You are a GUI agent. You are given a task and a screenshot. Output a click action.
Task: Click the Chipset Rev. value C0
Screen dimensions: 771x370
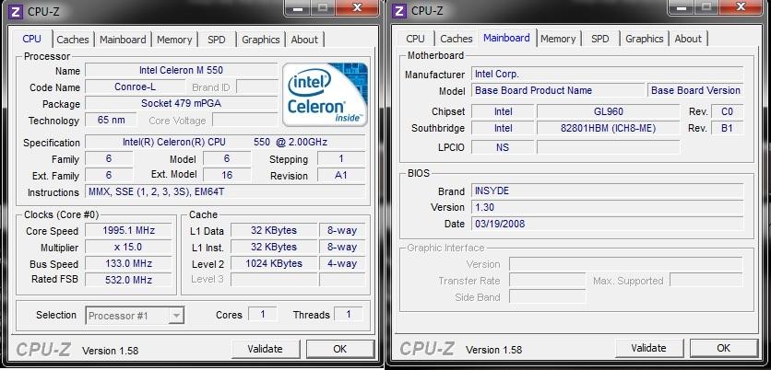click(728, 111)
